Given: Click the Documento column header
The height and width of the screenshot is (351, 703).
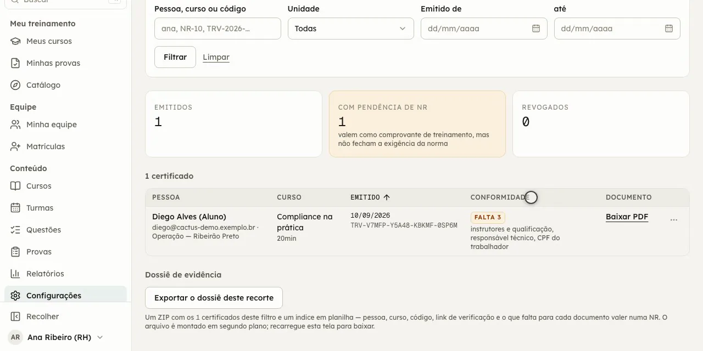Looking at the screenshot, I should click(x=629, y=197).
